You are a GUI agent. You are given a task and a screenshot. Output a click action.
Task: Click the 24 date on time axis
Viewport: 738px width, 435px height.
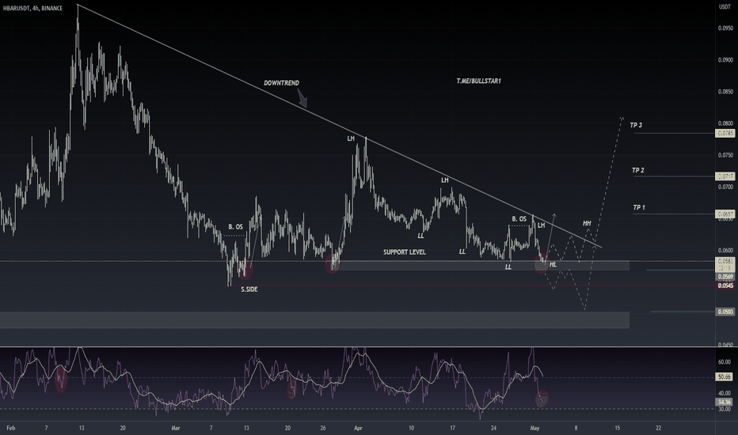[x=493, y=428]
